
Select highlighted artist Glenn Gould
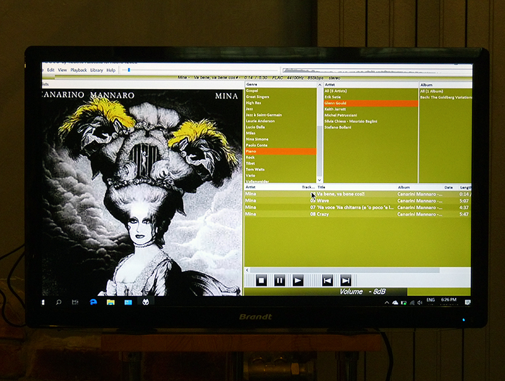pyautogui.click(x=371, y=103)
